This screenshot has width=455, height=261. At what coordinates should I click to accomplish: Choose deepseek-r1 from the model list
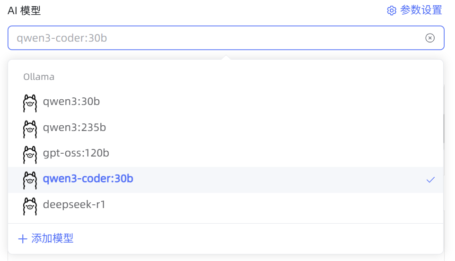pos(74,204)
